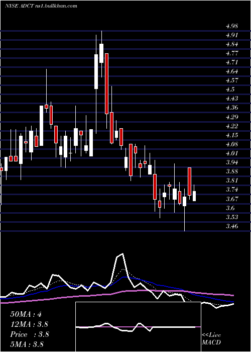Click the NYSE ADCT ns1.bullkhan.com header text

click(41, 6)
